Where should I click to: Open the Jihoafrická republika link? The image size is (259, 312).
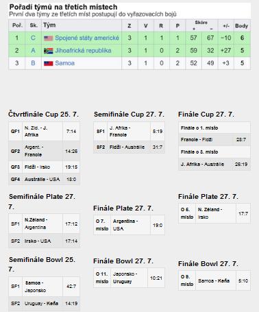pyautogui.click(x=83, y=51)
